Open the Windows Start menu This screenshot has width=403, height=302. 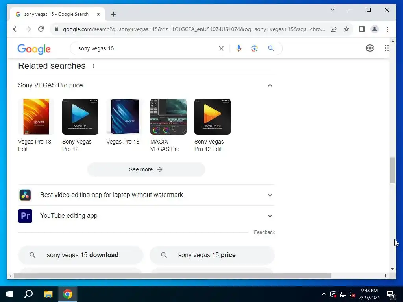[9, 294]
